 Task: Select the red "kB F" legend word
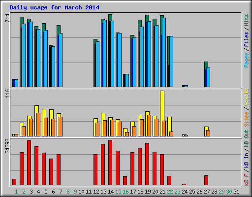[247, 180]
